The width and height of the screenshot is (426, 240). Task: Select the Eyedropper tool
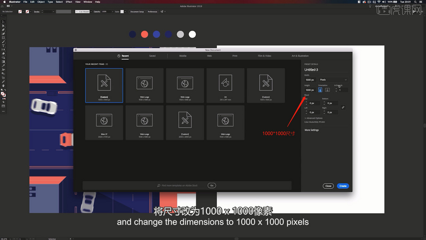3,66
